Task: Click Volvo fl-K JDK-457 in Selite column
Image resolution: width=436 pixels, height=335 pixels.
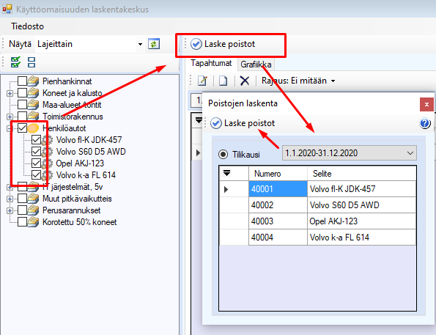Action: (x=362, y=189)
